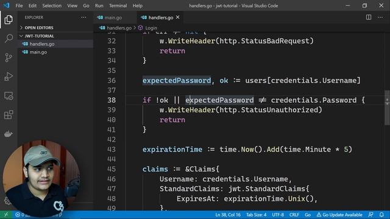Screen dimensions: 390x219
Task: Click the EXPLORER panel title
Action: pyautogui.click(x=34, y=18)
